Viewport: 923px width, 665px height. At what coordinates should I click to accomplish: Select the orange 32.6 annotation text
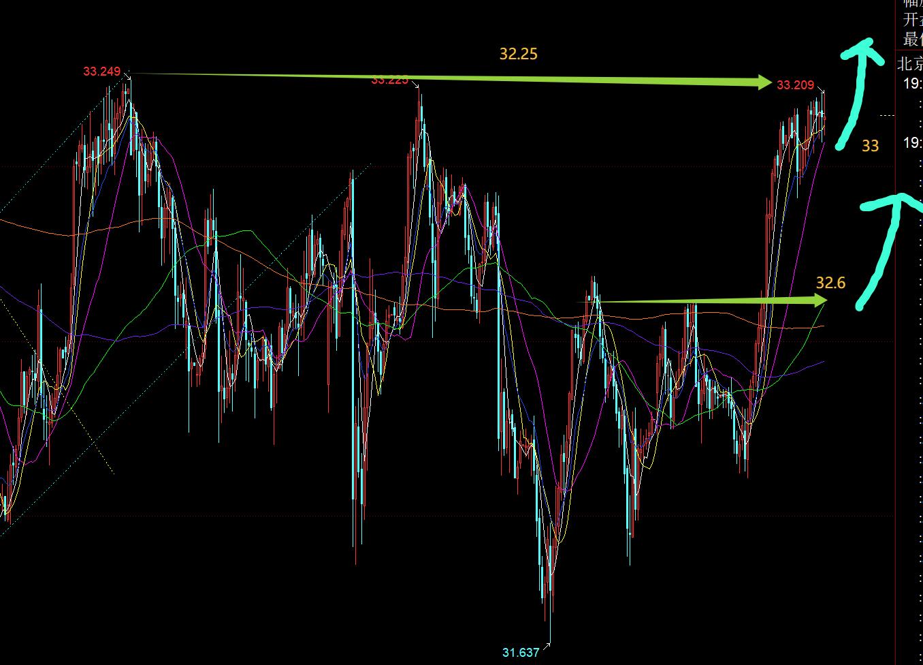point(830,283)
